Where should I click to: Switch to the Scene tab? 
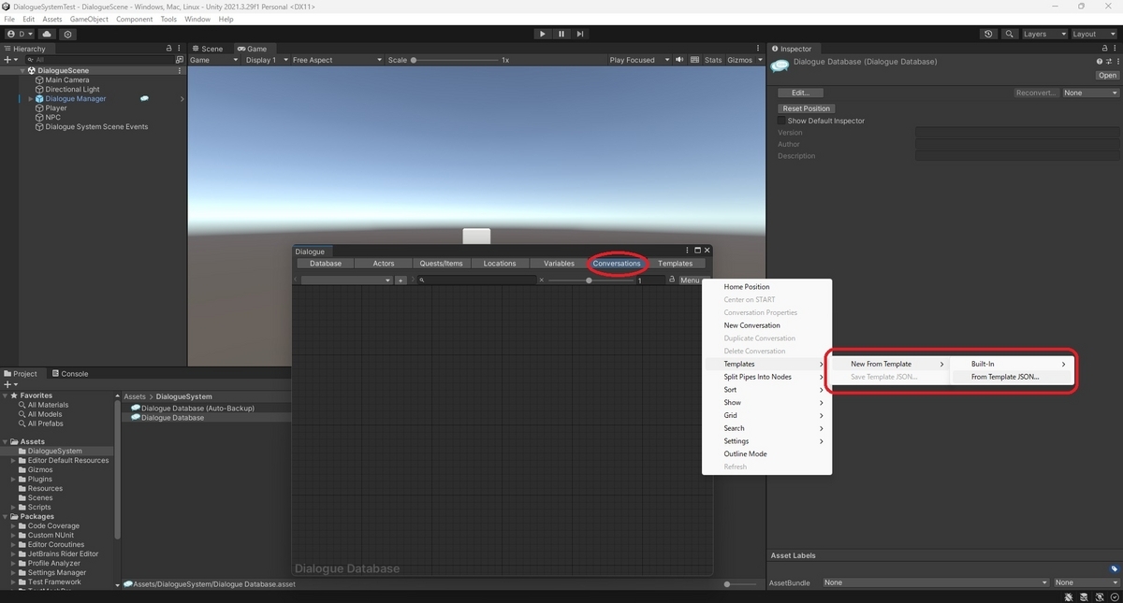click(208, 49)
